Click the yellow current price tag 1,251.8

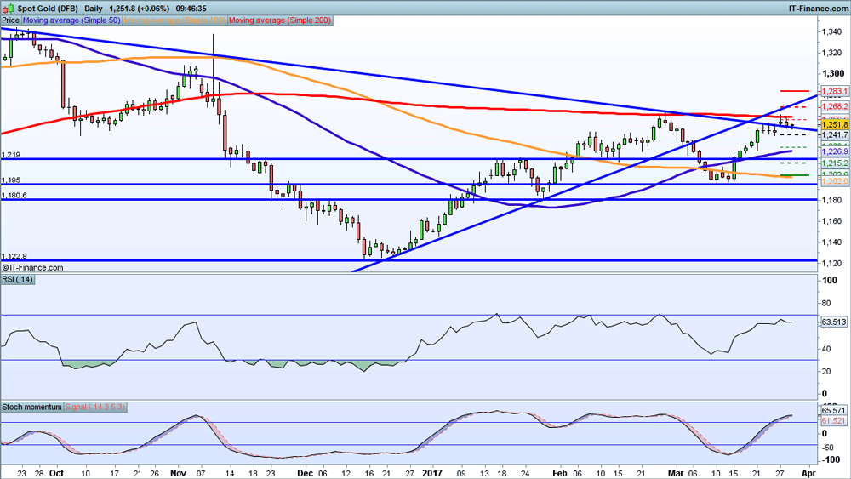click(x=834, y=125)
